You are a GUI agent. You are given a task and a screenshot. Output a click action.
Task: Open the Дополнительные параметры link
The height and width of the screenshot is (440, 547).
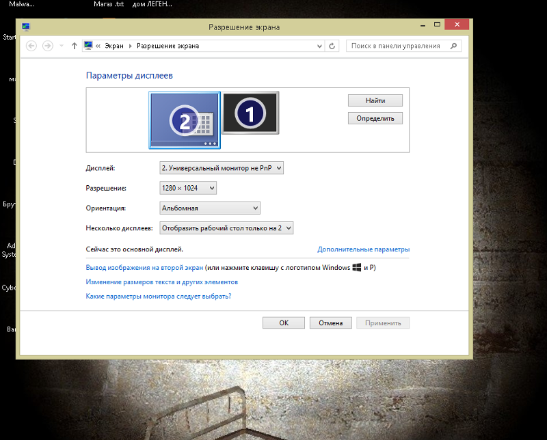[363, 249]
